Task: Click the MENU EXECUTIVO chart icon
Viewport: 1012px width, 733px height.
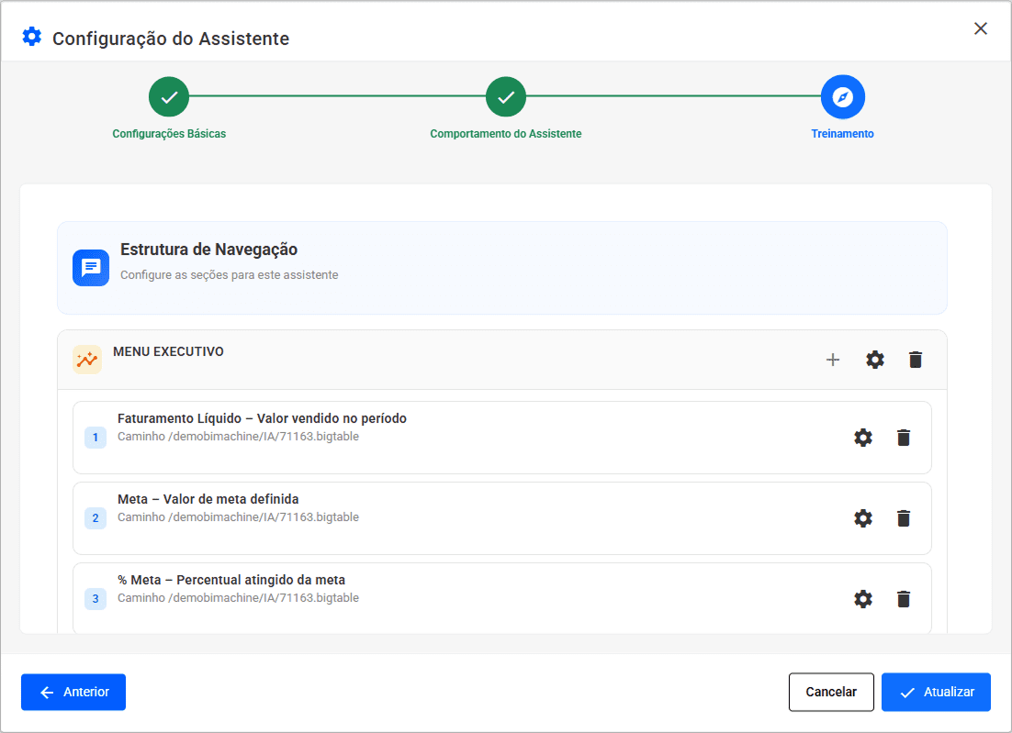Action: [87, 360]
